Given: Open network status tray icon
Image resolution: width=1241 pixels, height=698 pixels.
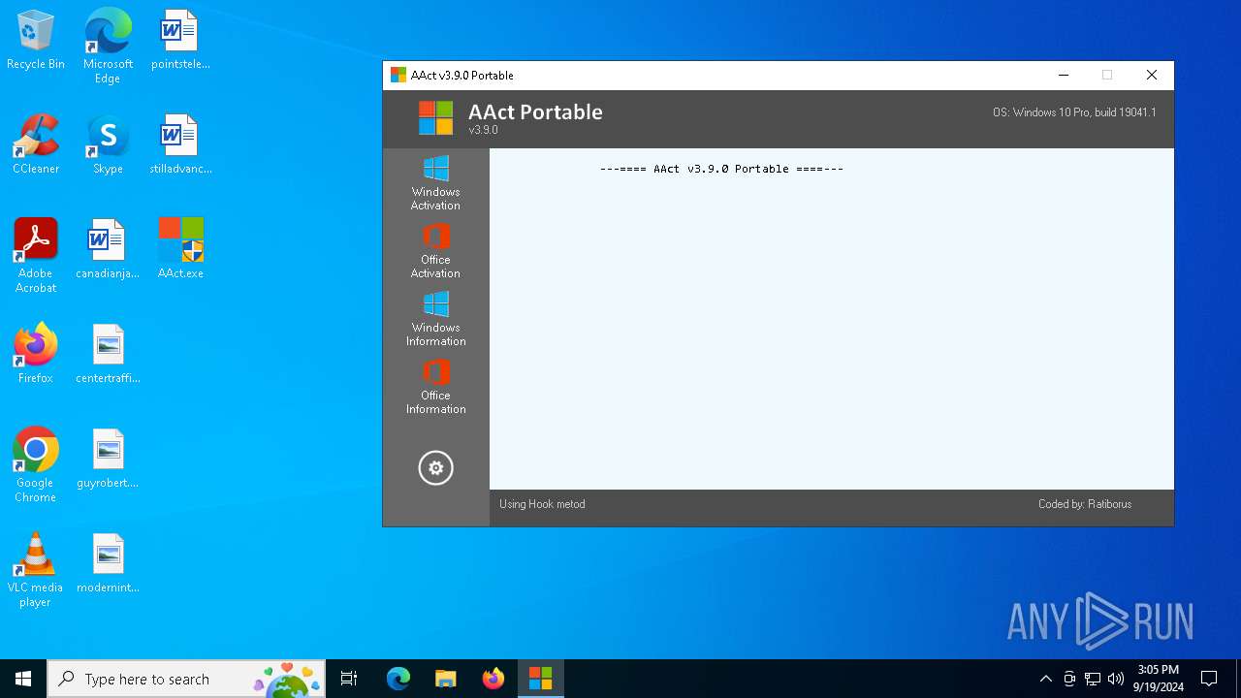Looking at the screenshot, I should click(x=1093, y=679).
